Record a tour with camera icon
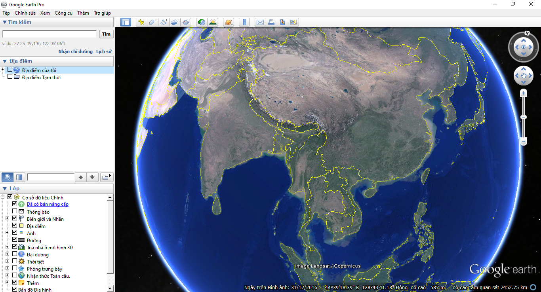Viewport: 541px width, 292px height. coord(186,22)
